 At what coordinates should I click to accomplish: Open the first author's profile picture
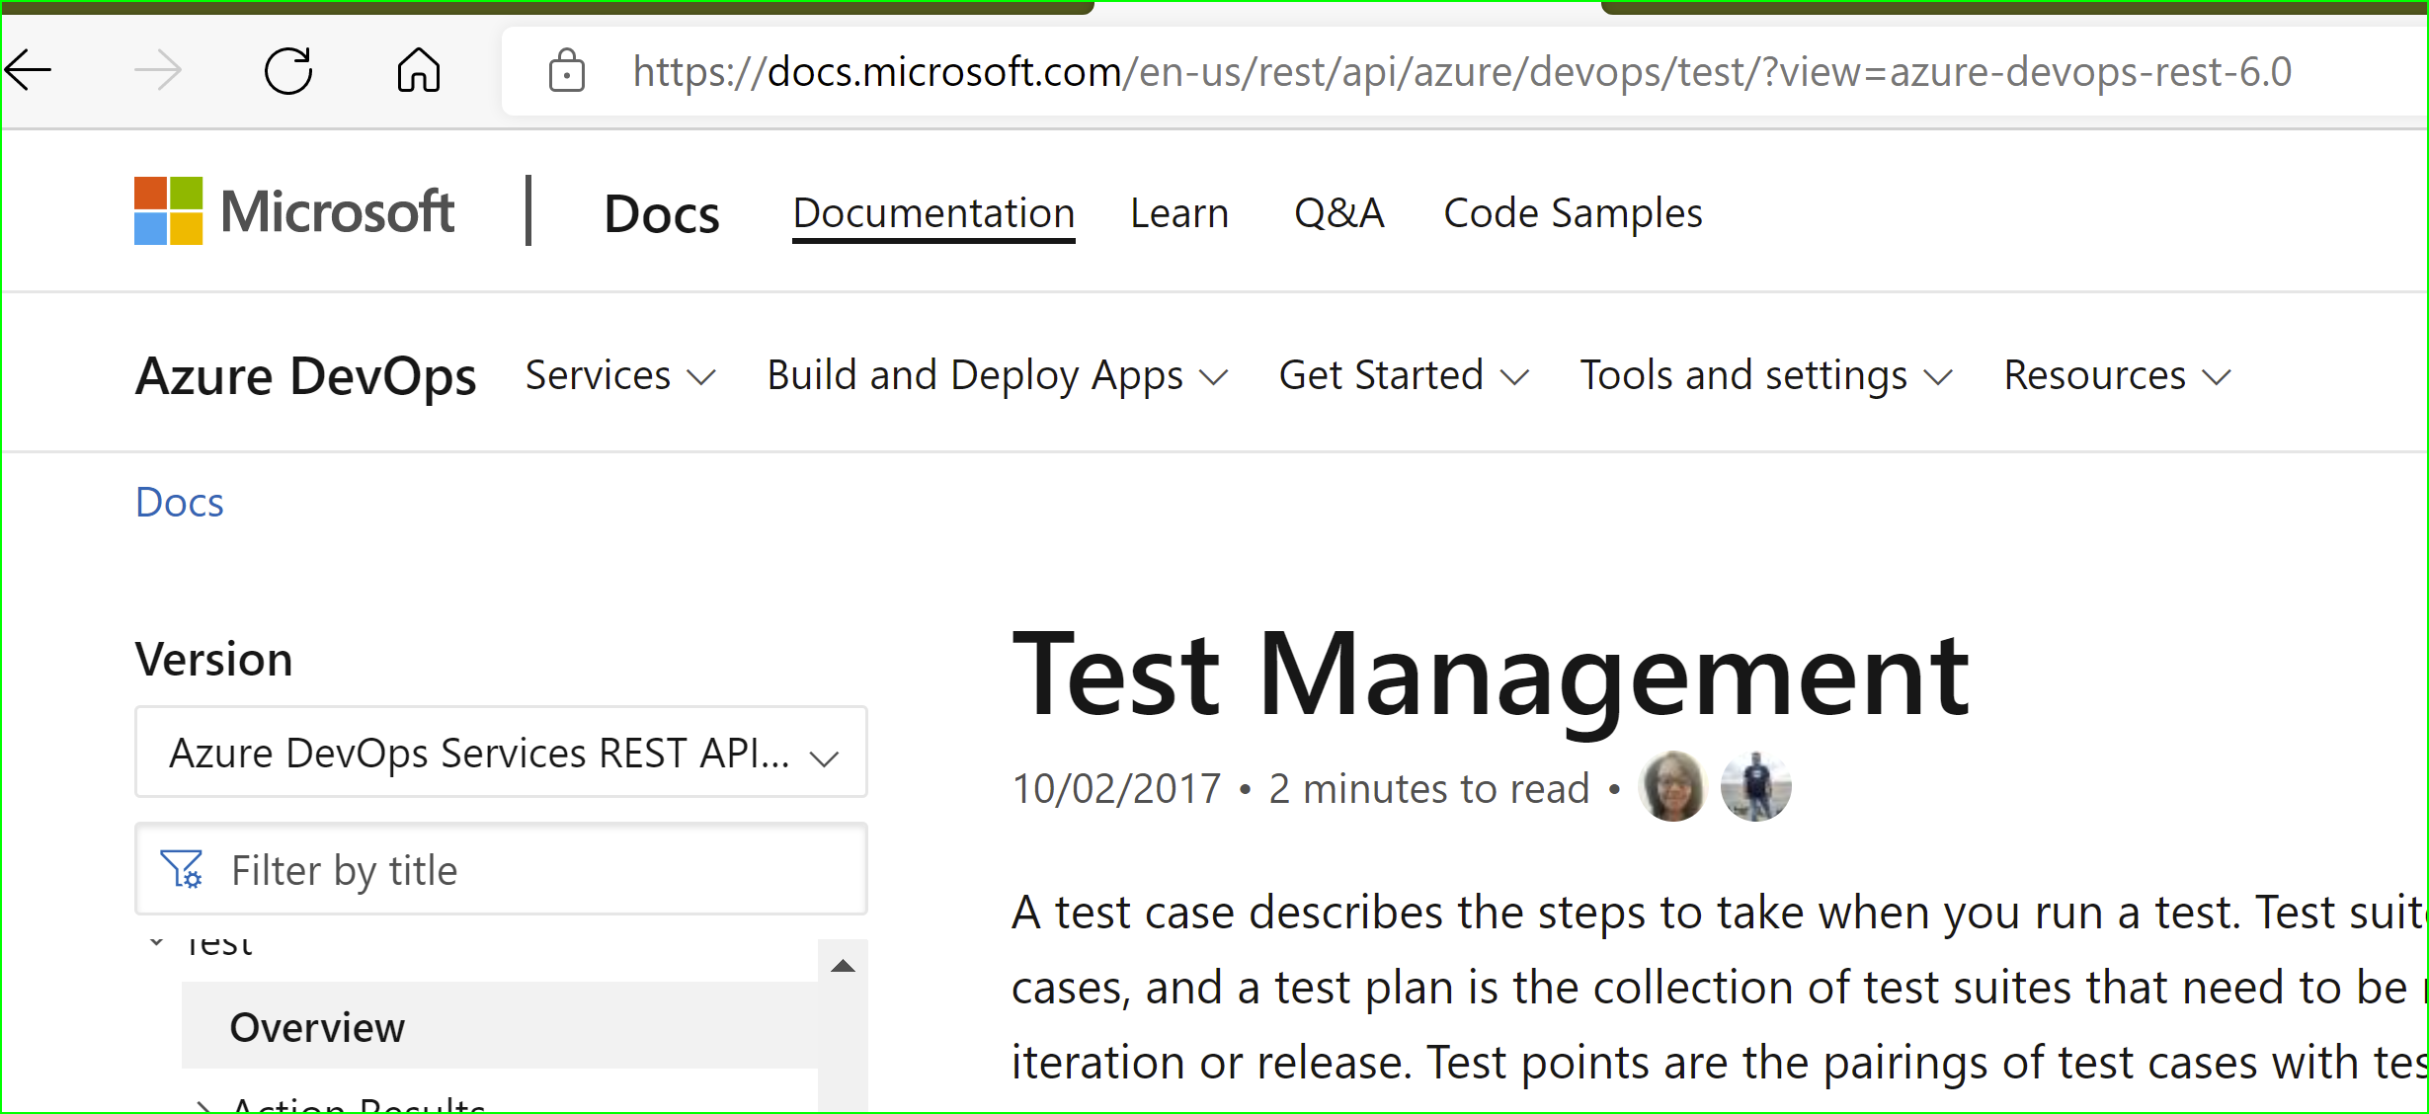[1672, 786]
